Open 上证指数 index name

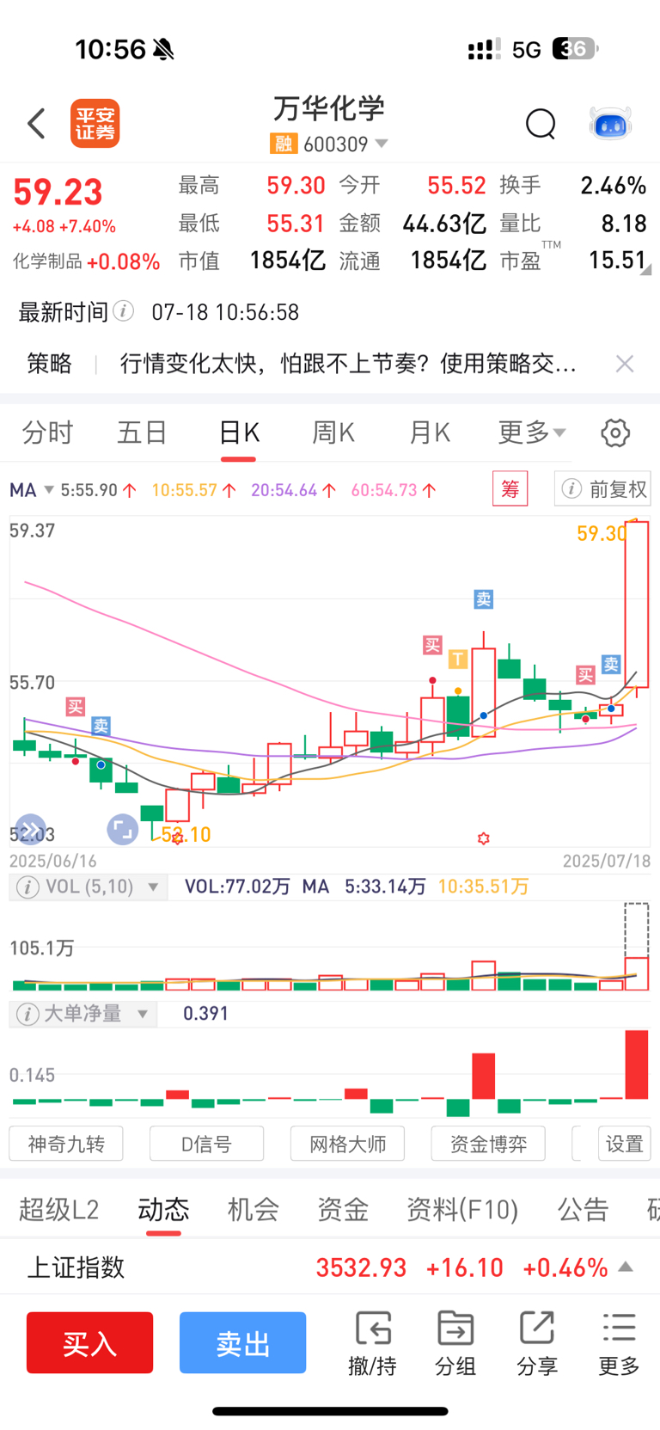point(76,1267)
